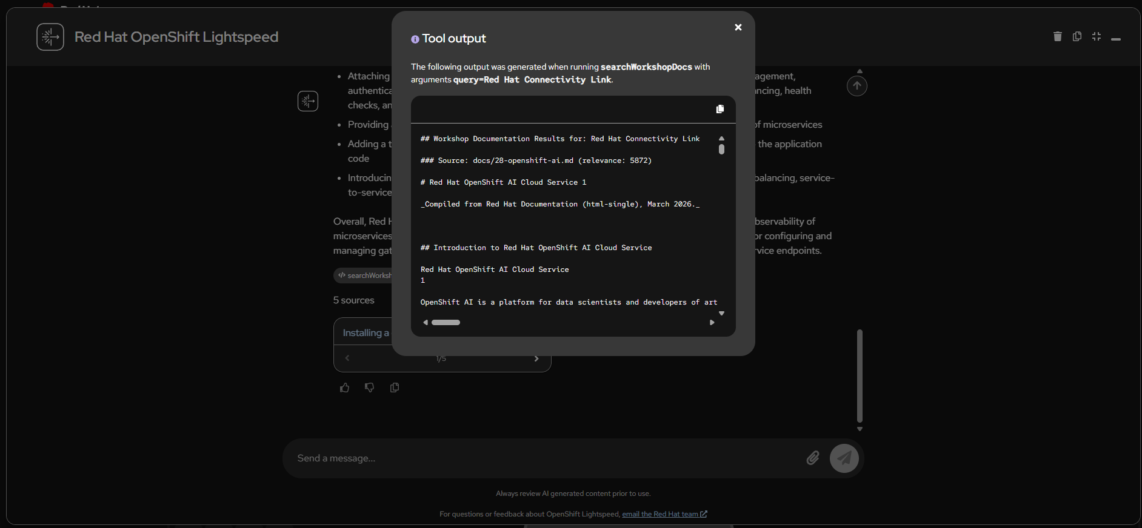Click the docs/28-openshift-ai.md source line
The width and height of the screenshot is (1142, 528).
(536, 160)
